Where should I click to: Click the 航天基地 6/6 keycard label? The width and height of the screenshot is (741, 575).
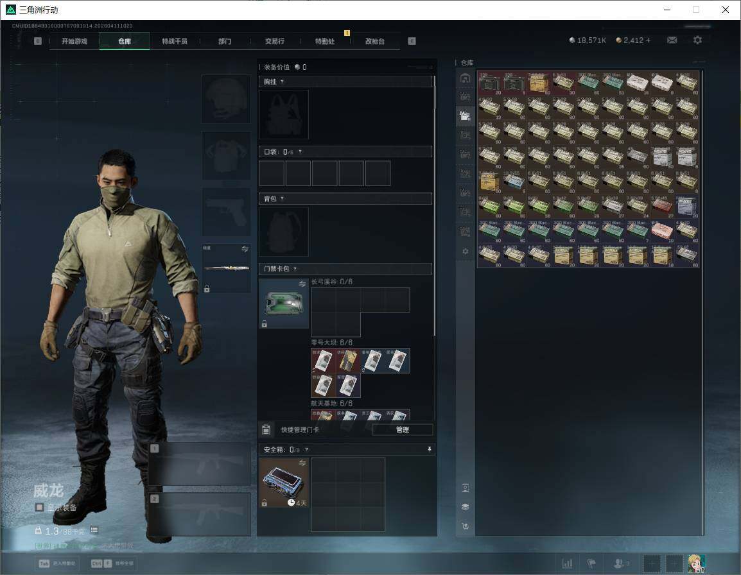(x=332, y=404)
